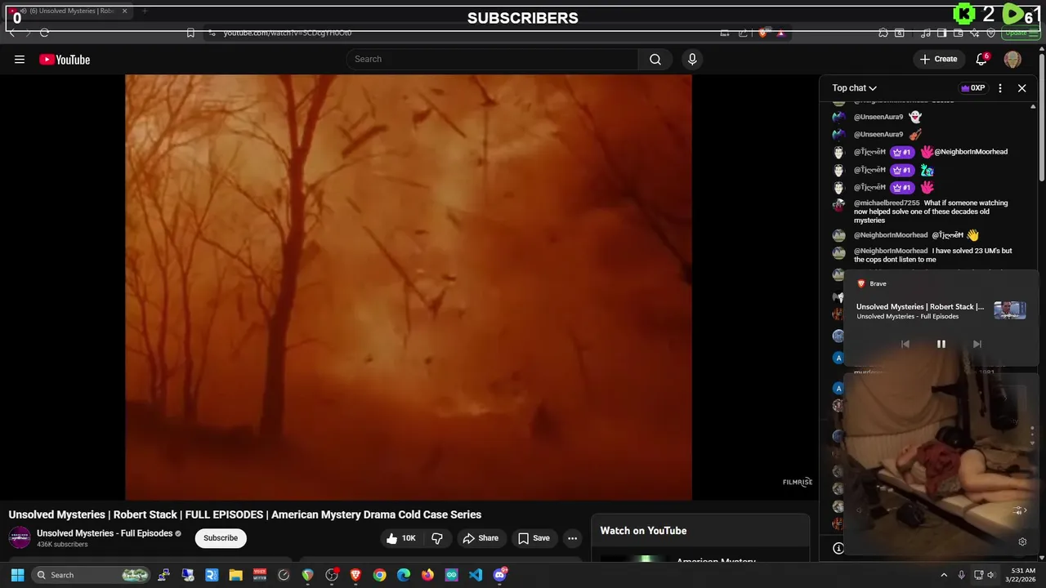Open Brave Shields lion icon

coord(762,33)
